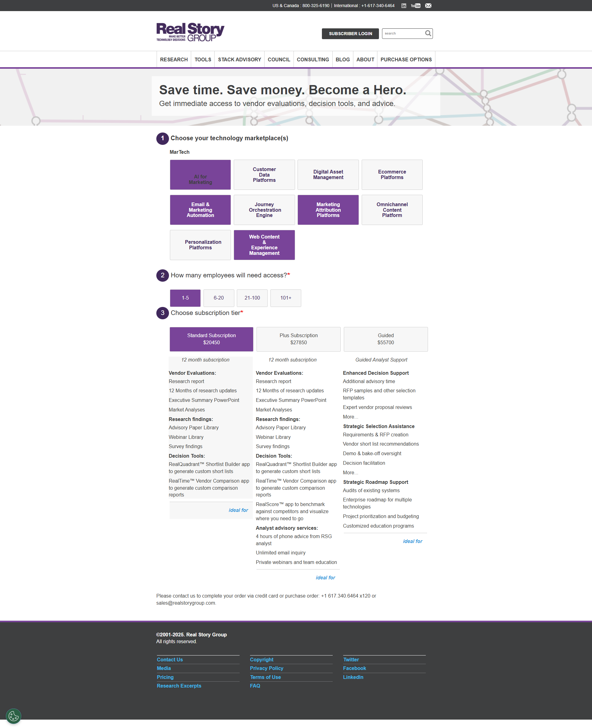The width and height of the screenshot is (592, 727).
Task: Click the search magnifier icon
Action: tap(428, 33)
